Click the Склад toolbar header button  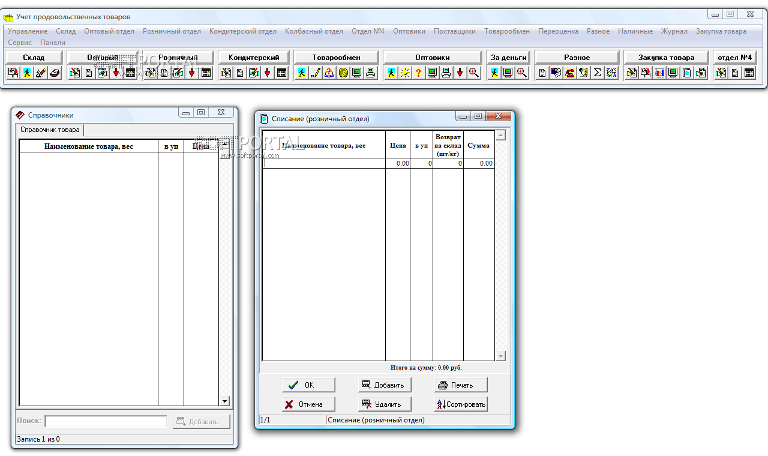pos(34,58)
